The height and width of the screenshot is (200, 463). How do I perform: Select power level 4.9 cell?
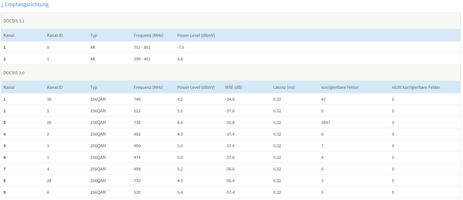tap(180, 134)
